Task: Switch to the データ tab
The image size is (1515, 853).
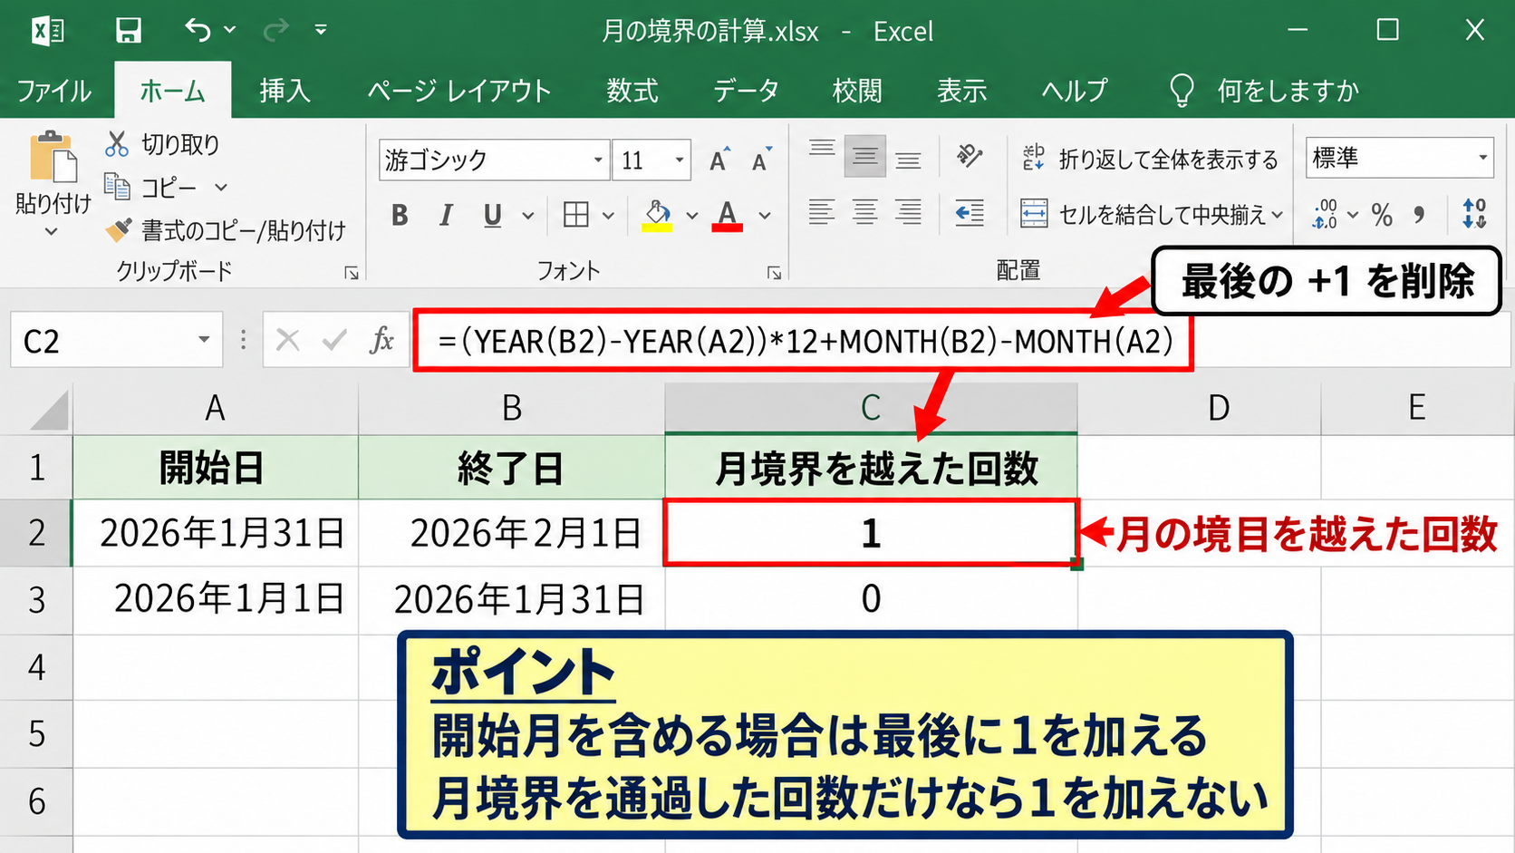Action: coord(746,91)
